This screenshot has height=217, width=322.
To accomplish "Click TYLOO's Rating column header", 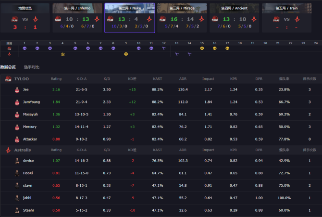I will click(x=56, y=78).
